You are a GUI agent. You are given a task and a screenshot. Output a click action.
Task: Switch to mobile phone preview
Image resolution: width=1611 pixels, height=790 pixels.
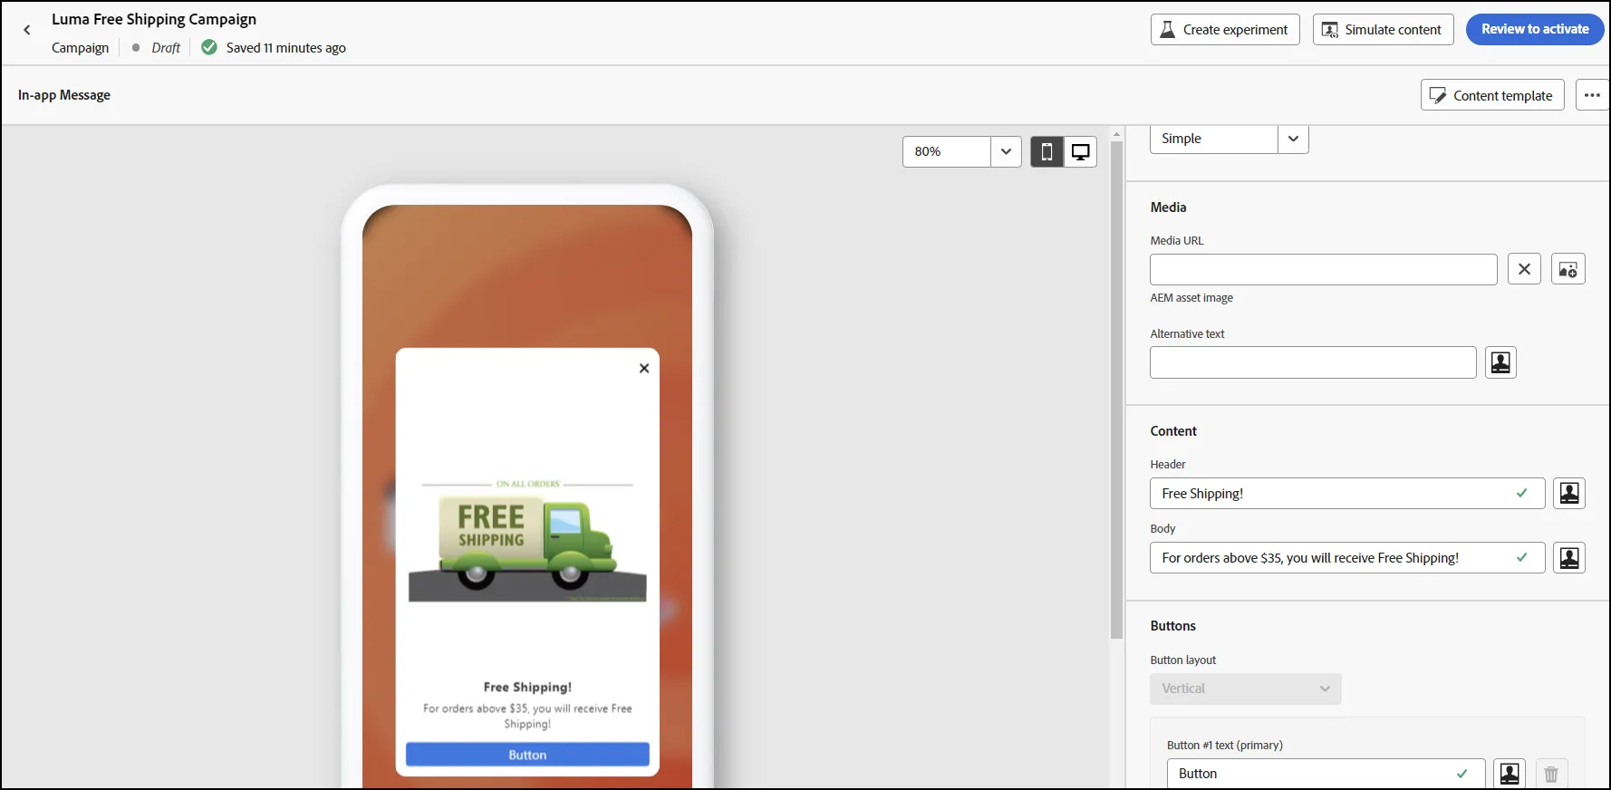(x=1047, y=151)
